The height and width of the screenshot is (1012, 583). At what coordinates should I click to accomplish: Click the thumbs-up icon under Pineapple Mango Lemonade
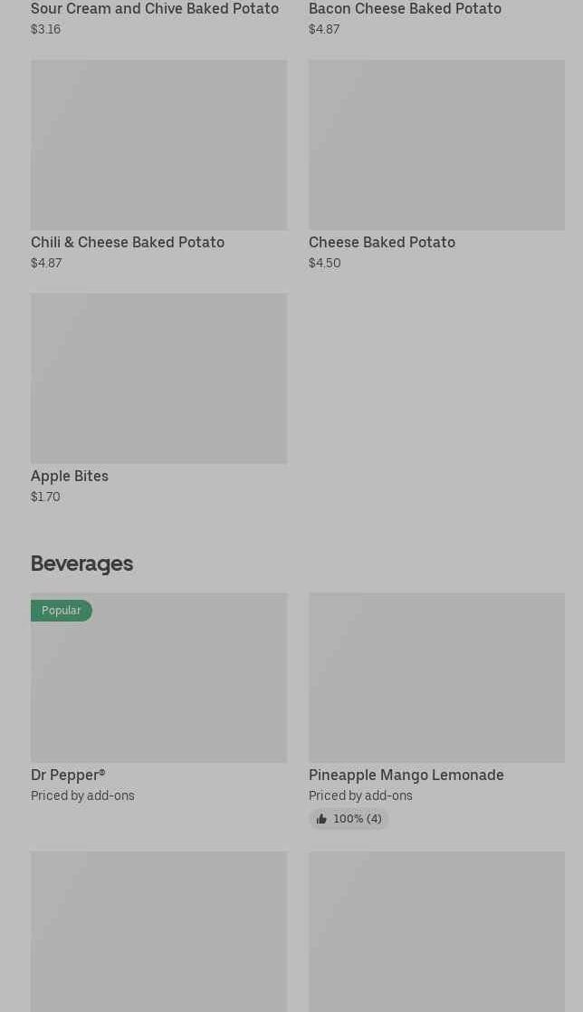tap(321, 819)
